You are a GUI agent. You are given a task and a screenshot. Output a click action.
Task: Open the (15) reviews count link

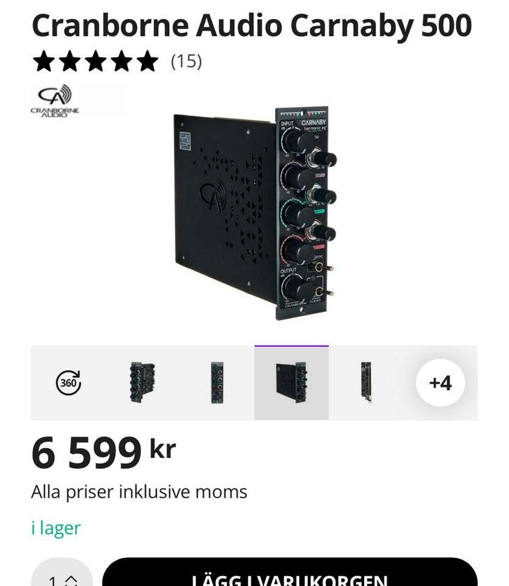click(x=186, y=62)
